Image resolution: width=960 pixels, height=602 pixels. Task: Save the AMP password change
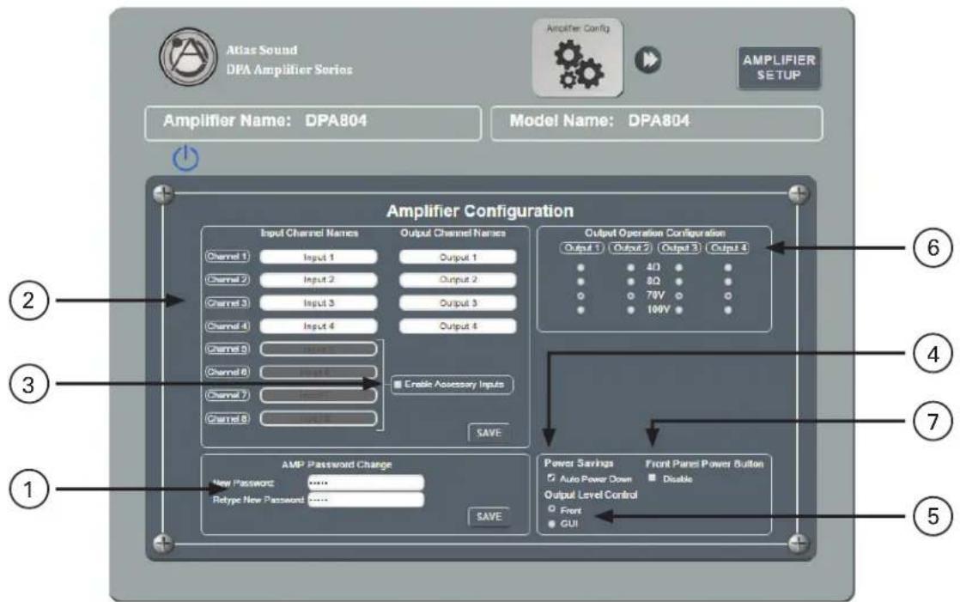point(489,517)
